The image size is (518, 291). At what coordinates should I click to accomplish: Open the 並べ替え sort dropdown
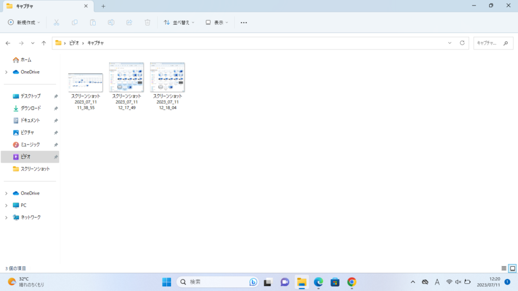[x=180, y=22]
